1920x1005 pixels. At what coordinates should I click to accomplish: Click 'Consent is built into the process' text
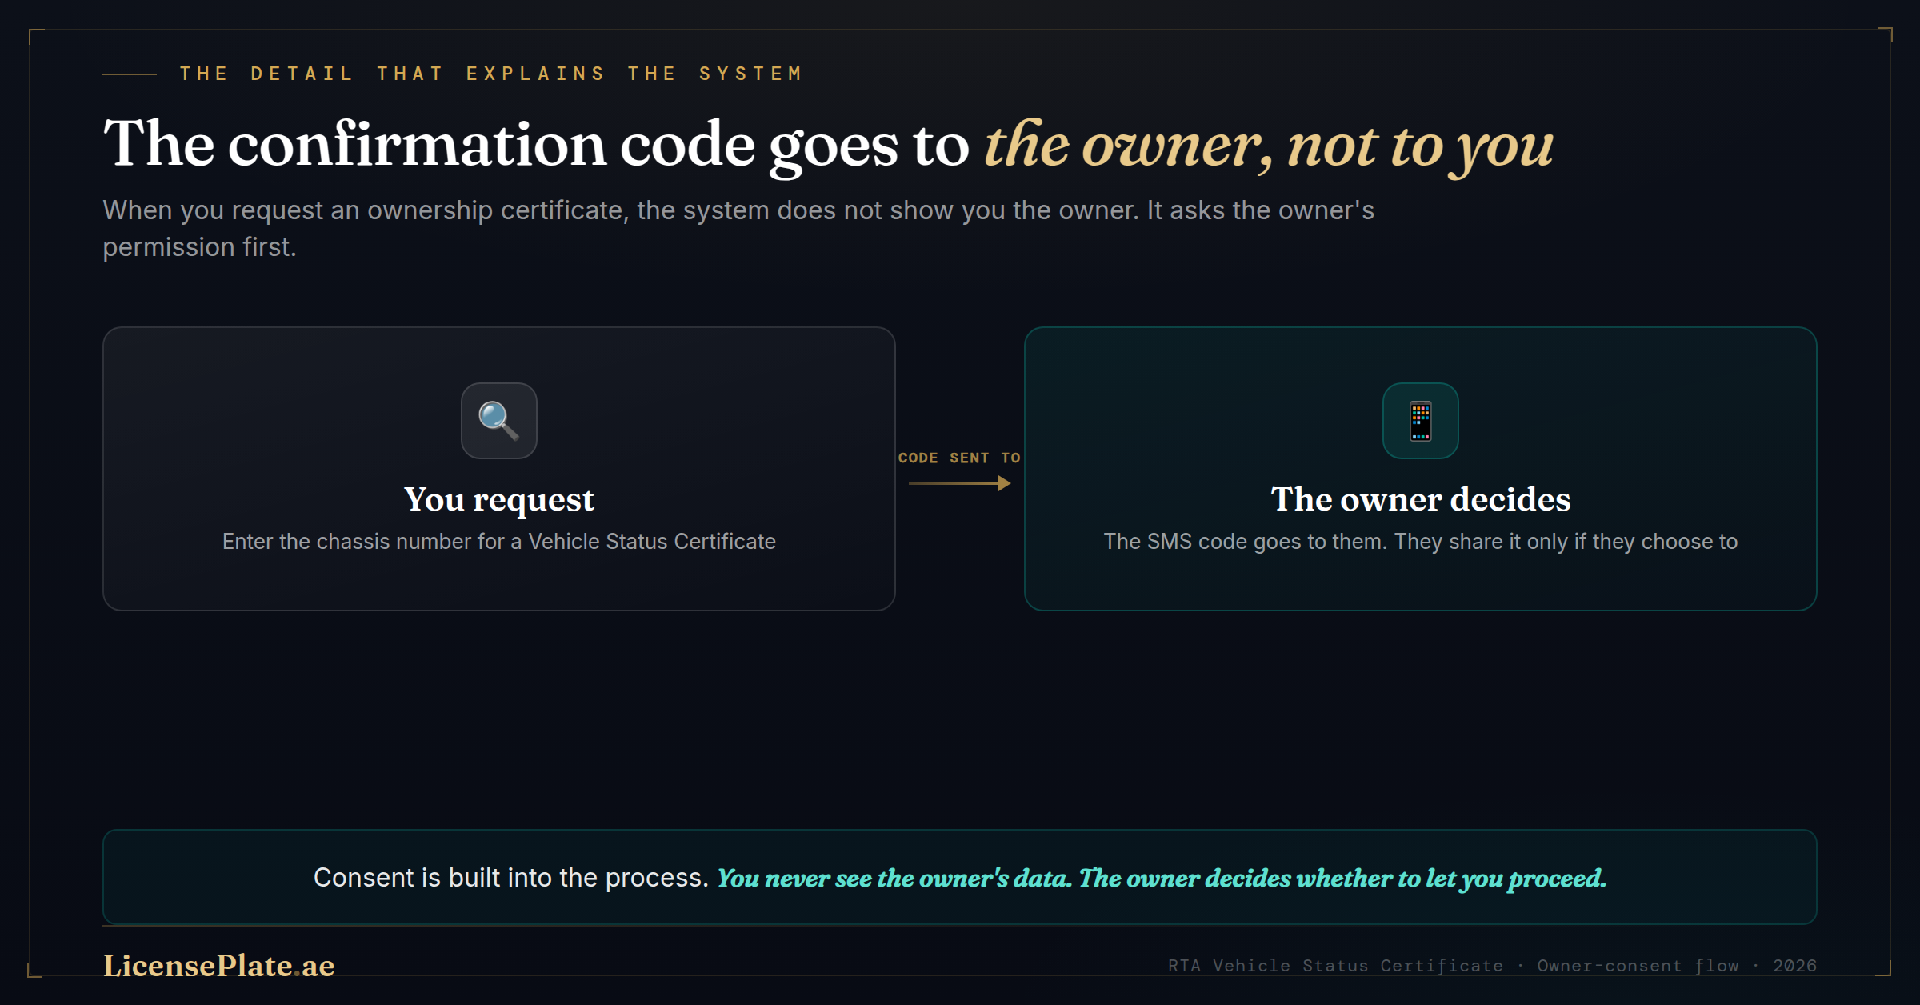click(511, 878)
